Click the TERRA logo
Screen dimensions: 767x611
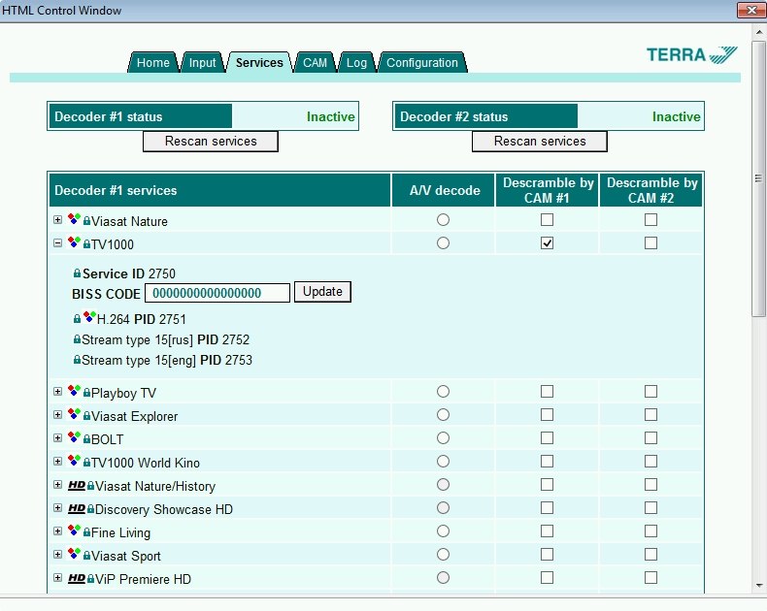click(691, 54)
